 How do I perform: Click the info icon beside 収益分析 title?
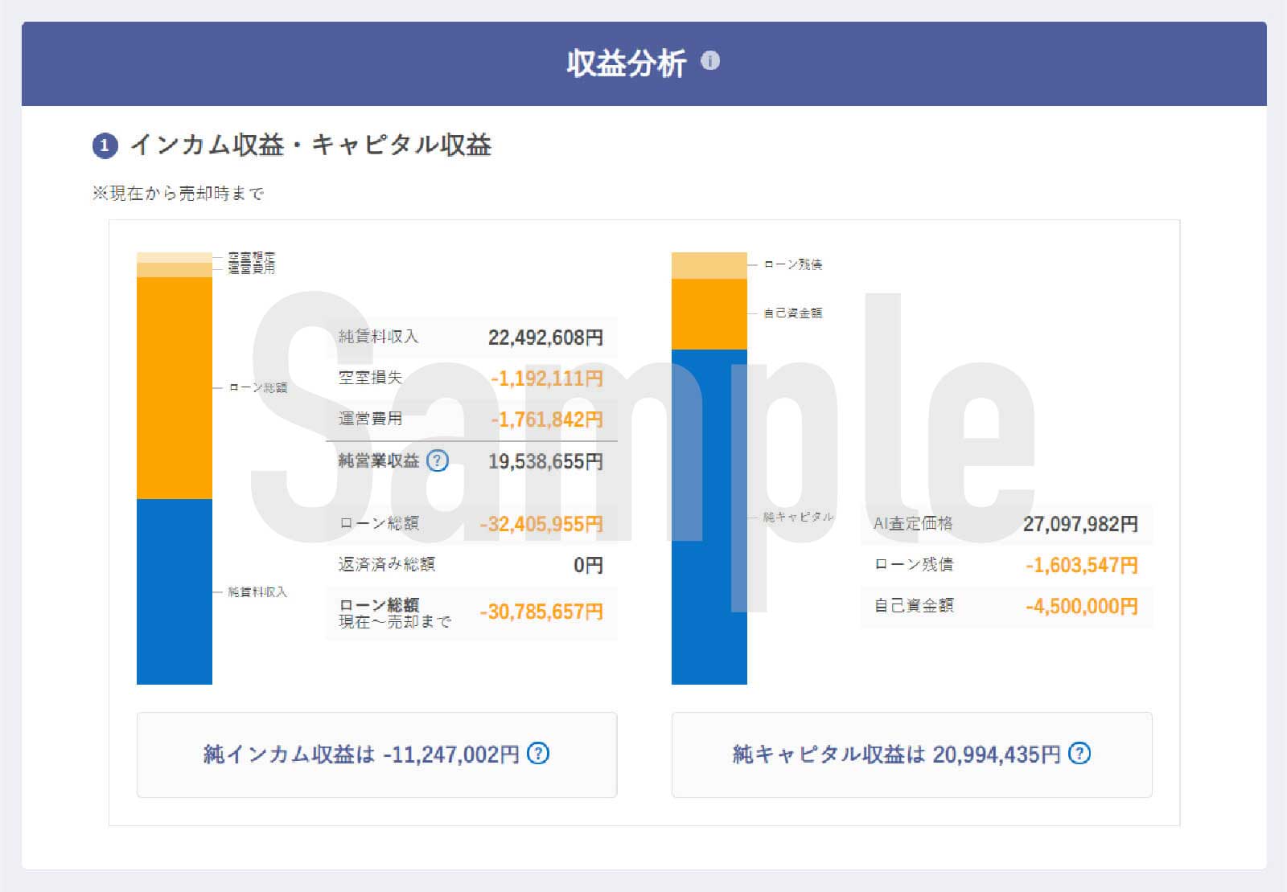pos(709,61)
